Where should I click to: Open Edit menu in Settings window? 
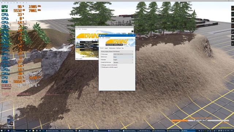(x=103, y=38)
